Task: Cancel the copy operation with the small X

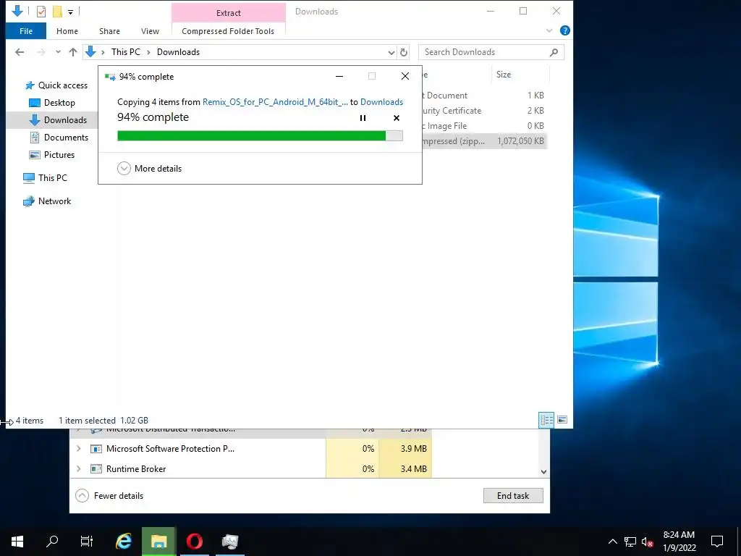Action: pos(397,118)
